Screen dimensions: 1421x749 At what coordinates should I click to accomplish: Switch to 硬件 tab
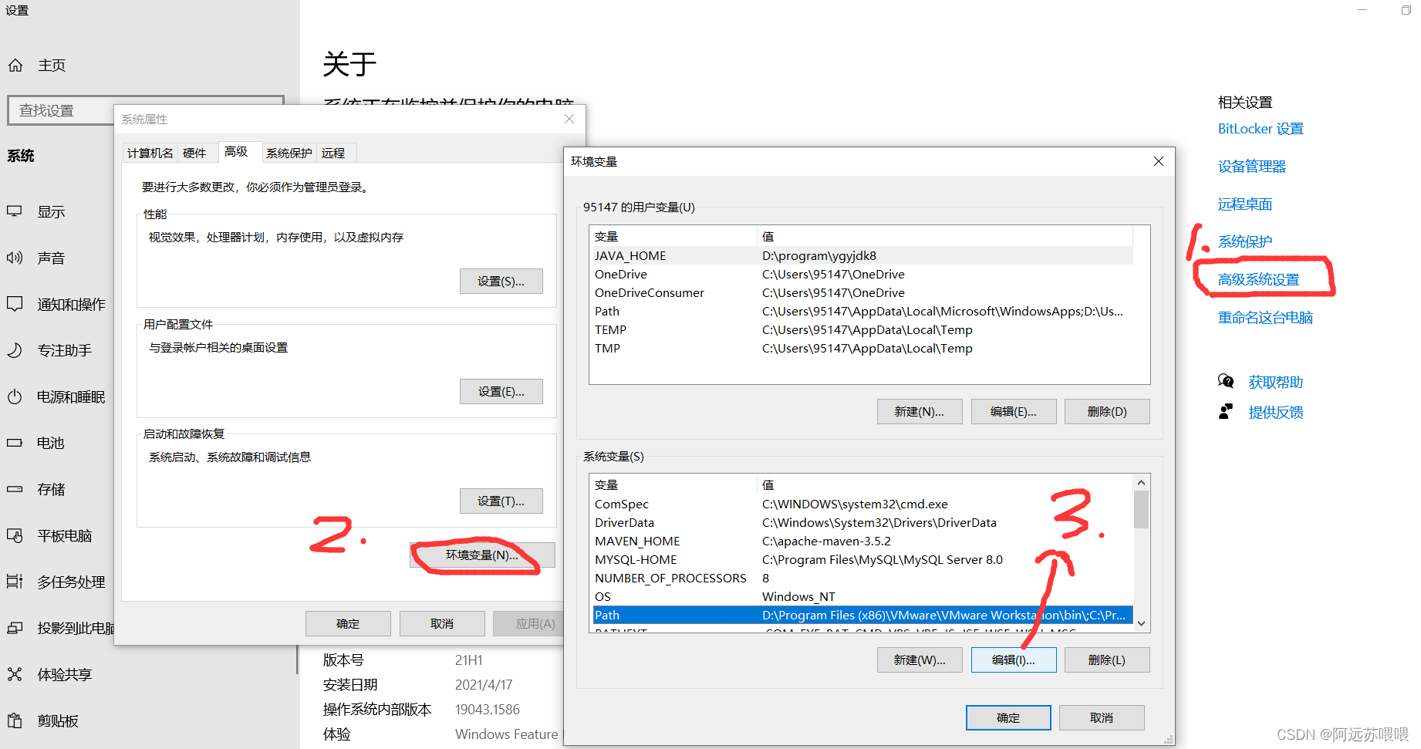(x=197, y=153)
